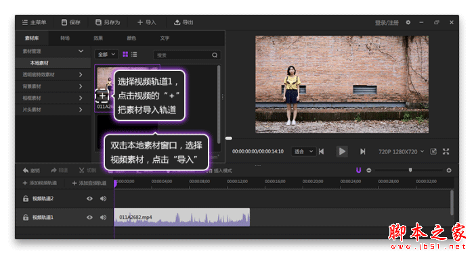Switch to the 文字 text tab
This screenshot has height=254, width=474.
165,39
